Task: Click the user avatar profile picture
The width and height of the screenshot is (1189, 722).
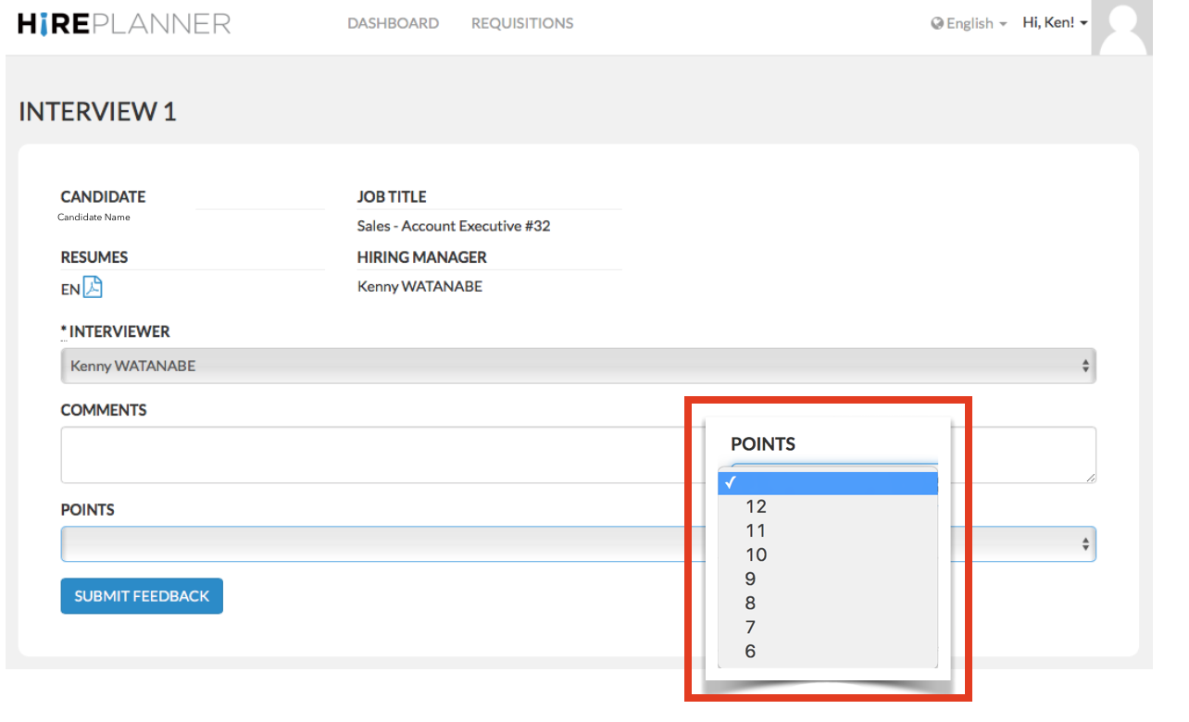Action: pos(1121,27)
